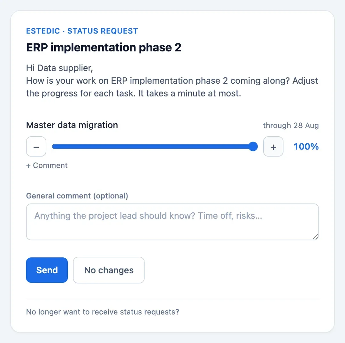Add a comment to Master data migration
The image size is (345, 343).
(x=47, y=165)
